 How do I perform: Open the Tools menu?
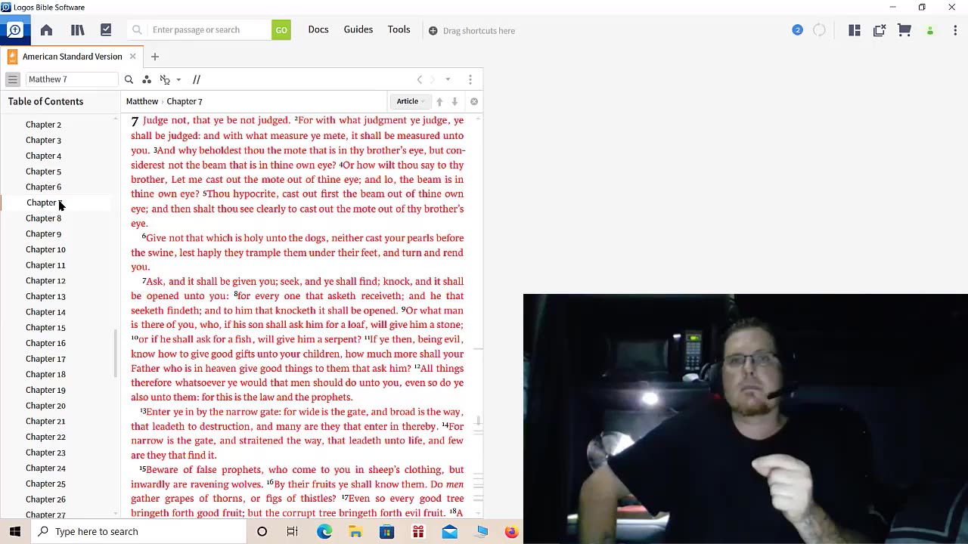pos(399,29)
